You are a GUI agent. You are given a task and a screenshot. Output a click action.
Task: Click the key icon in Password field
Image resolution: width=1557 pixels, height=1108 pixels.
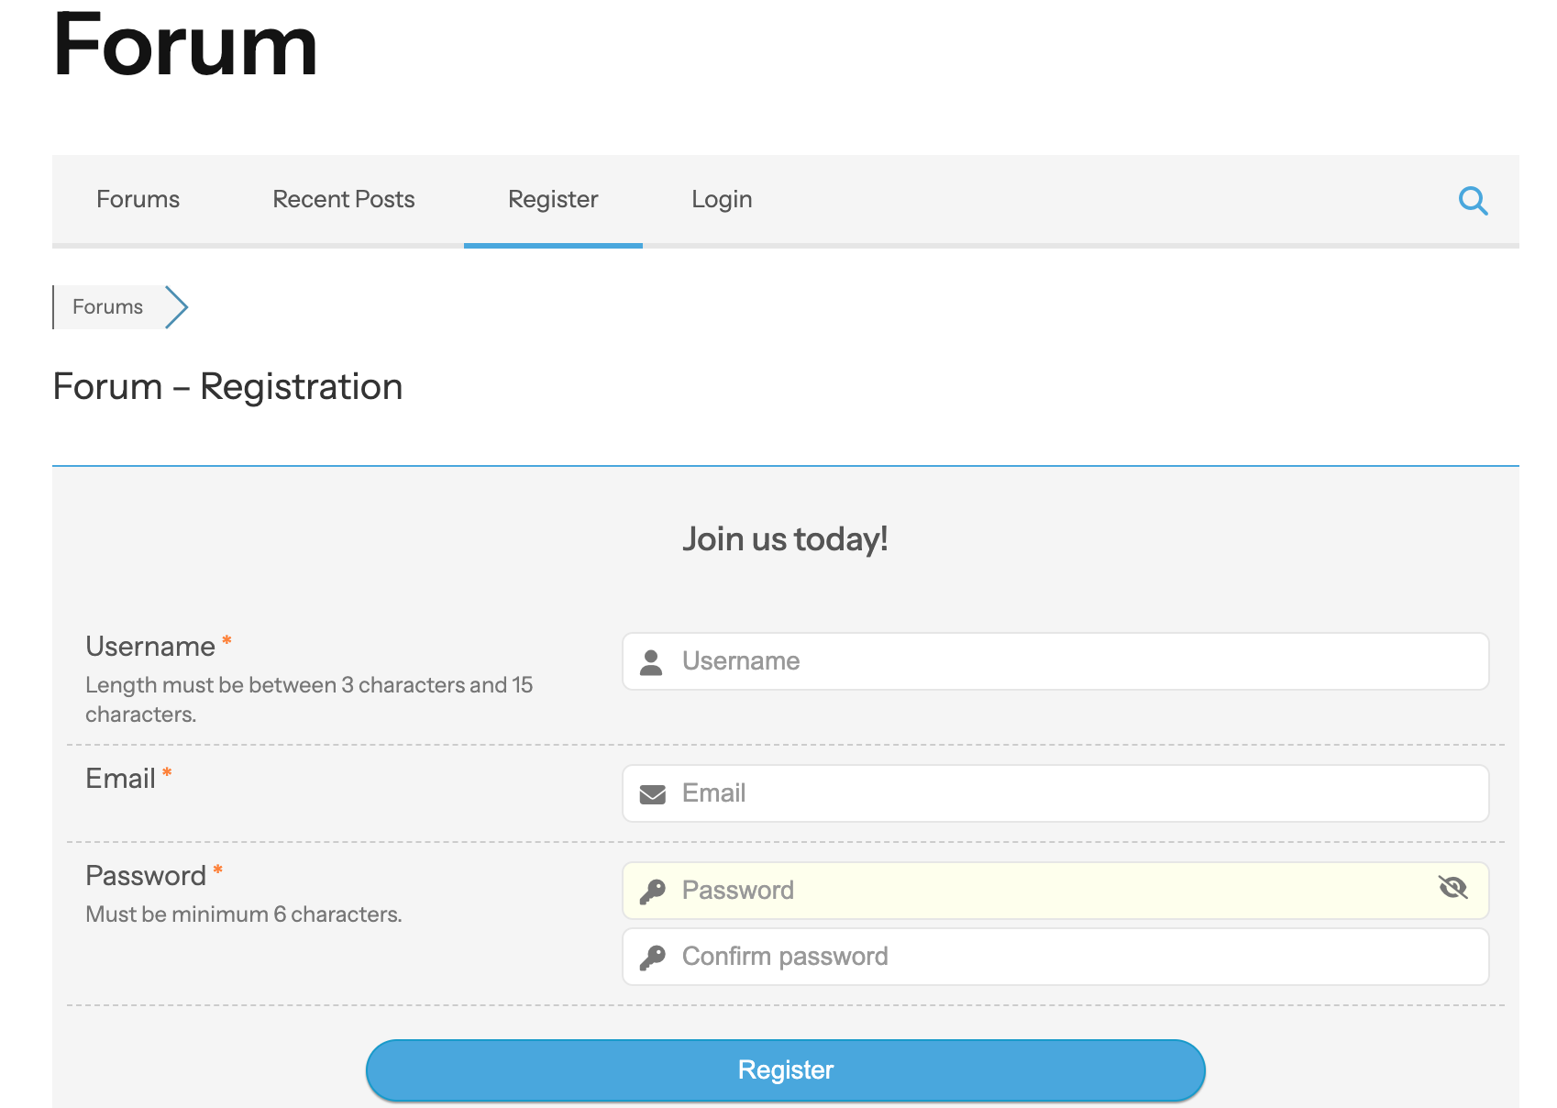point(652,892)
